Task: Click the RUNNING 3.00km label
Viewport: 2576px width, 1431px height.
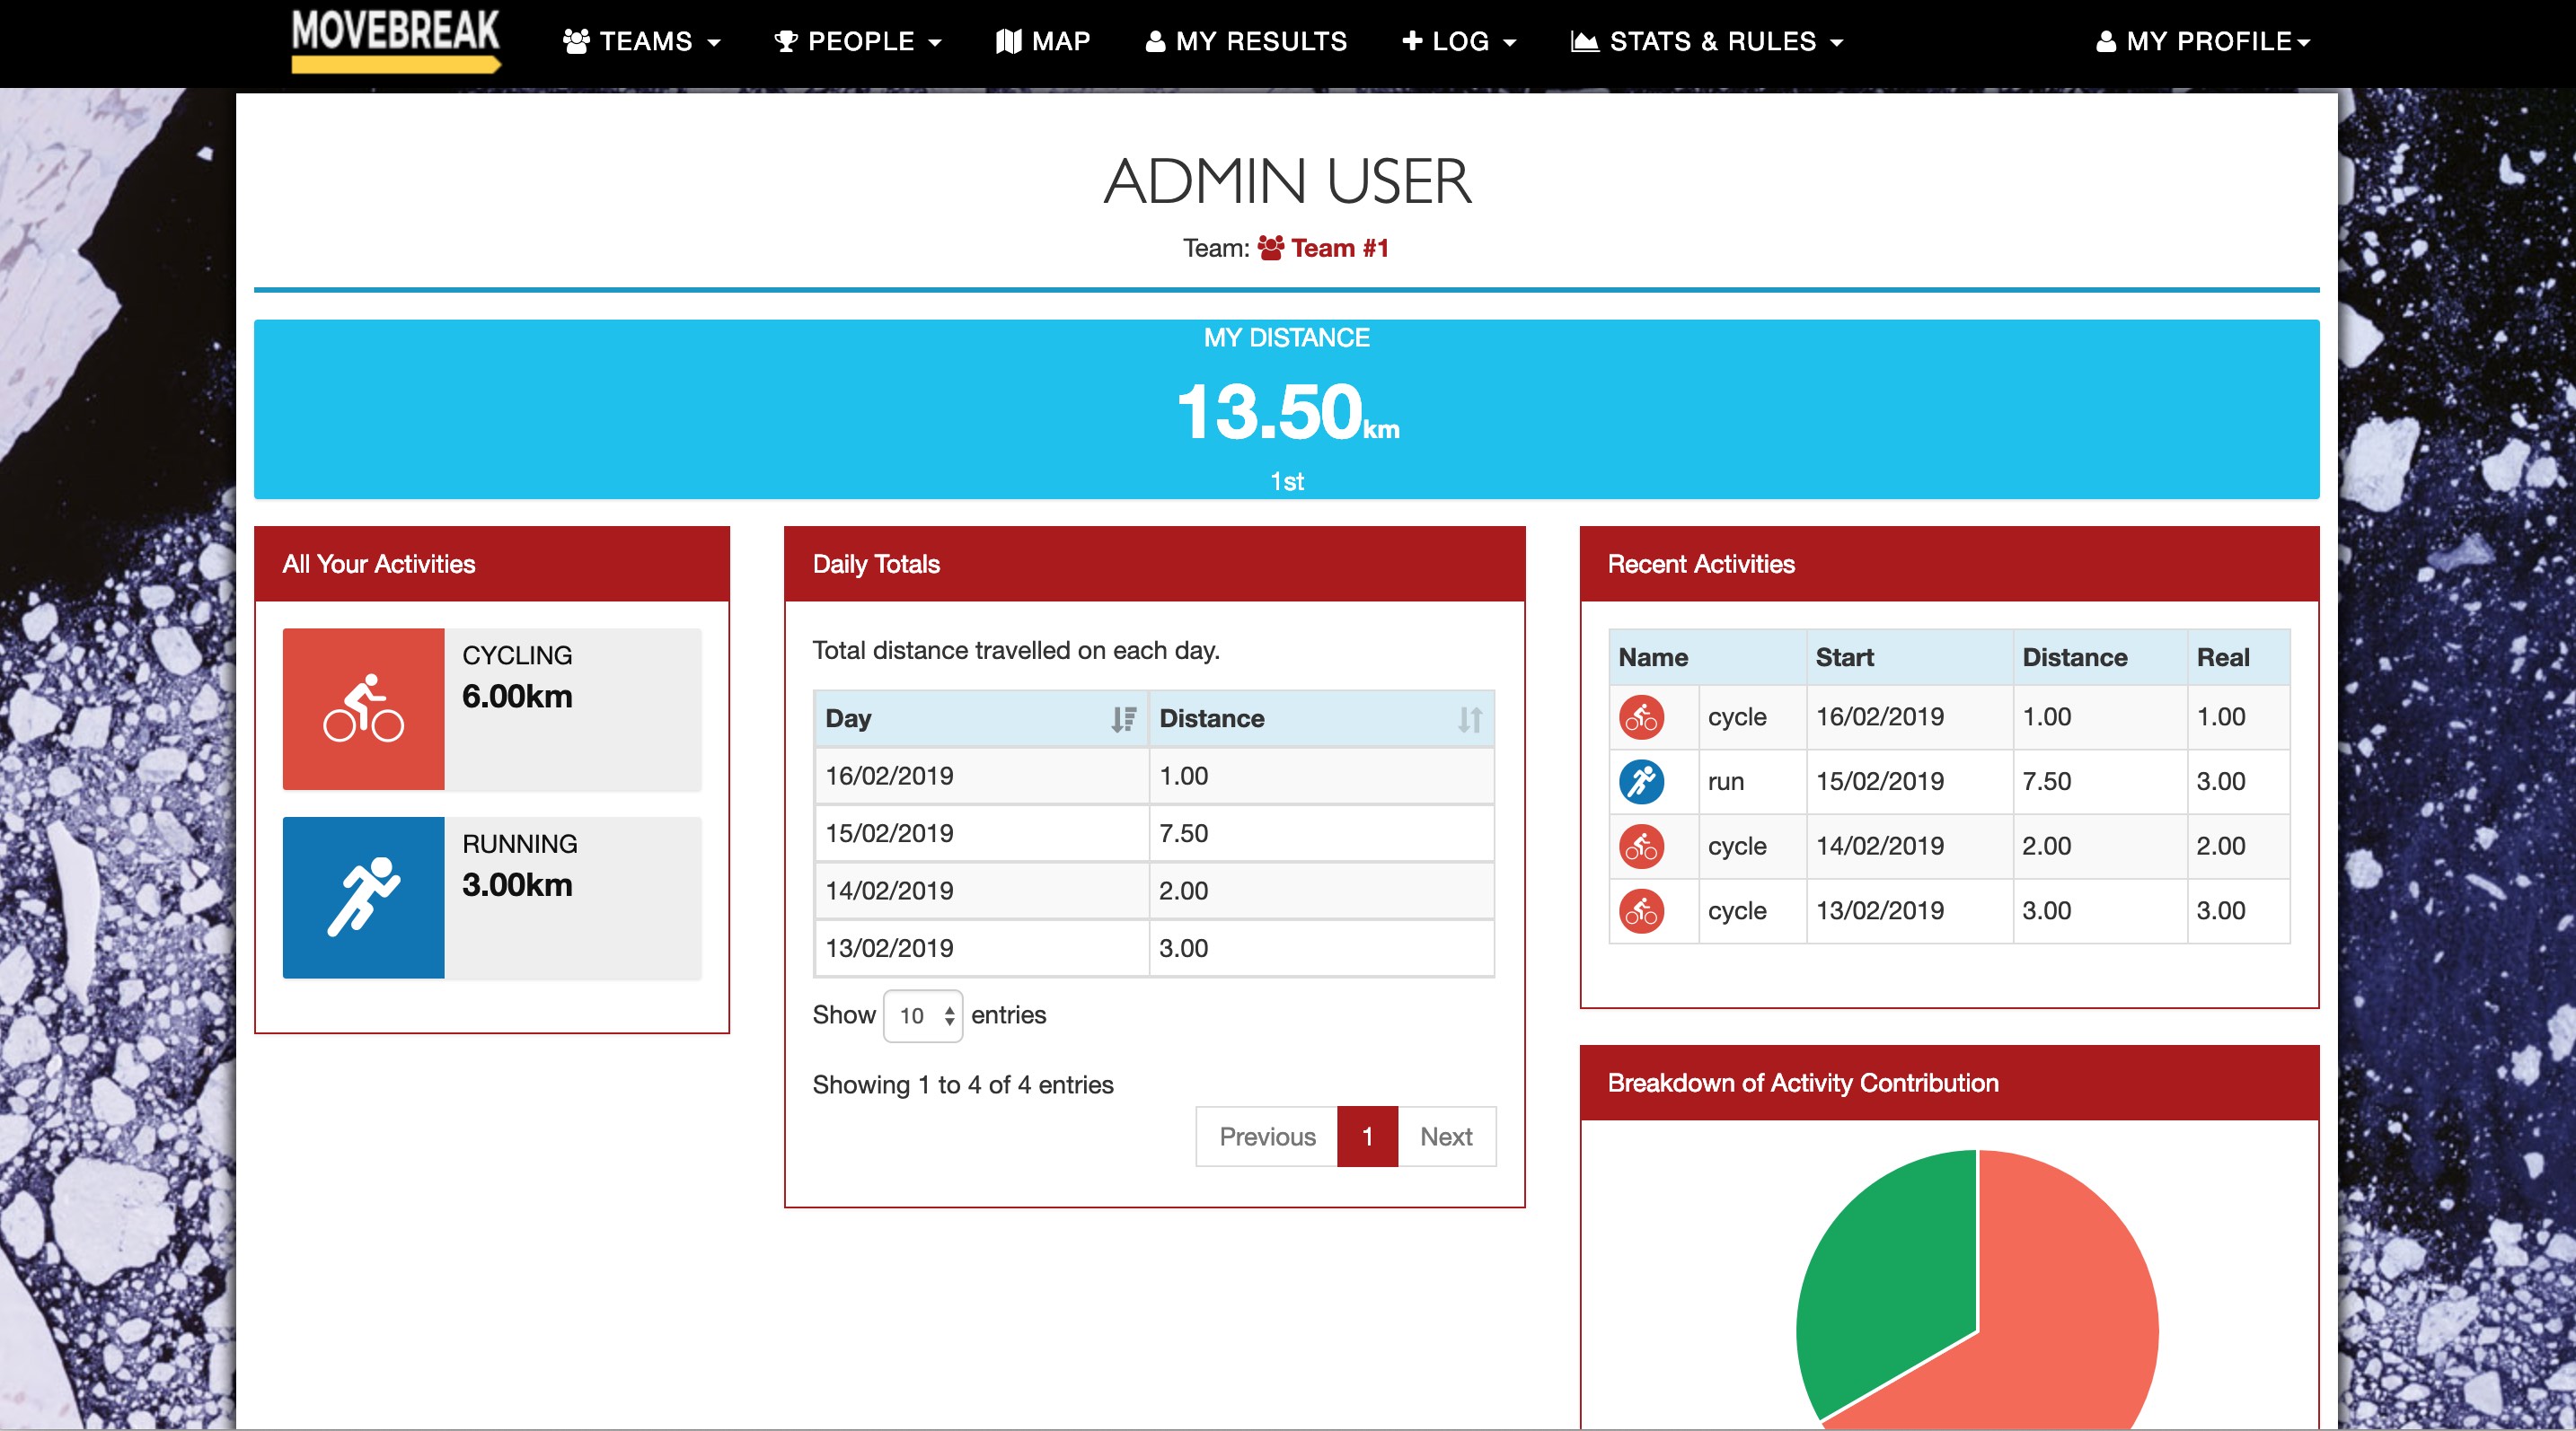Action: tap(519, 865)
